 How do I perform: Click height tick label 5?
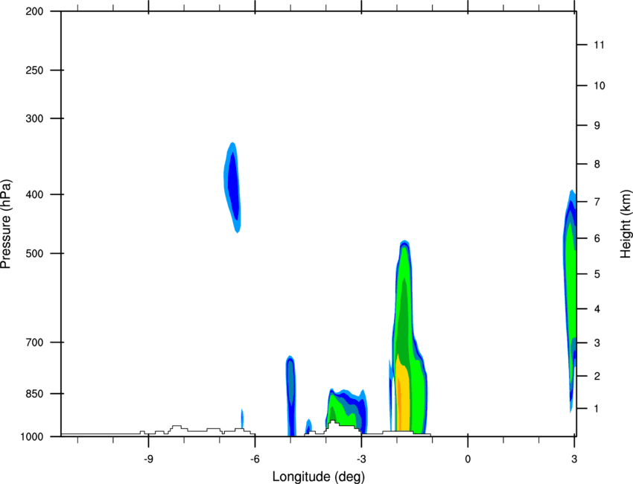597,274
